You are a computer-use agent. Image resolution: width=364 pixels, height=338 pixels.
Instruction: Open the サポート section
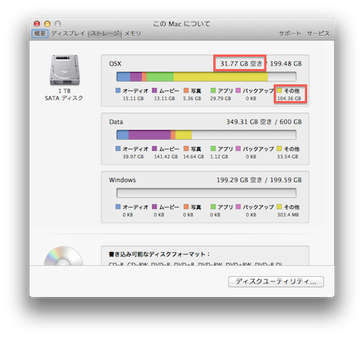pos(290,33)
